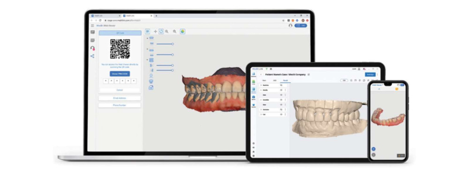
Task: Open headset support icon in laptop sidebar
Action: [x=92, y=48]
